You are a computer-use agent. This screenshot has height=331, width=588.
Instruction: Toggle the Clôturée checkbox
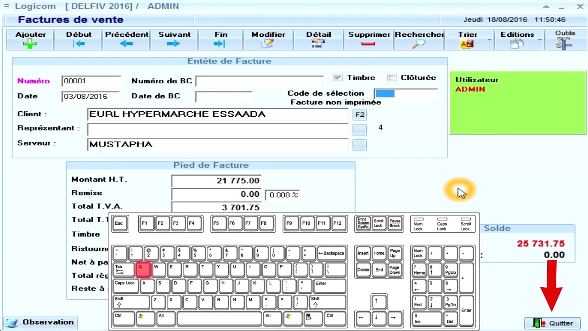tap(391, 78)
